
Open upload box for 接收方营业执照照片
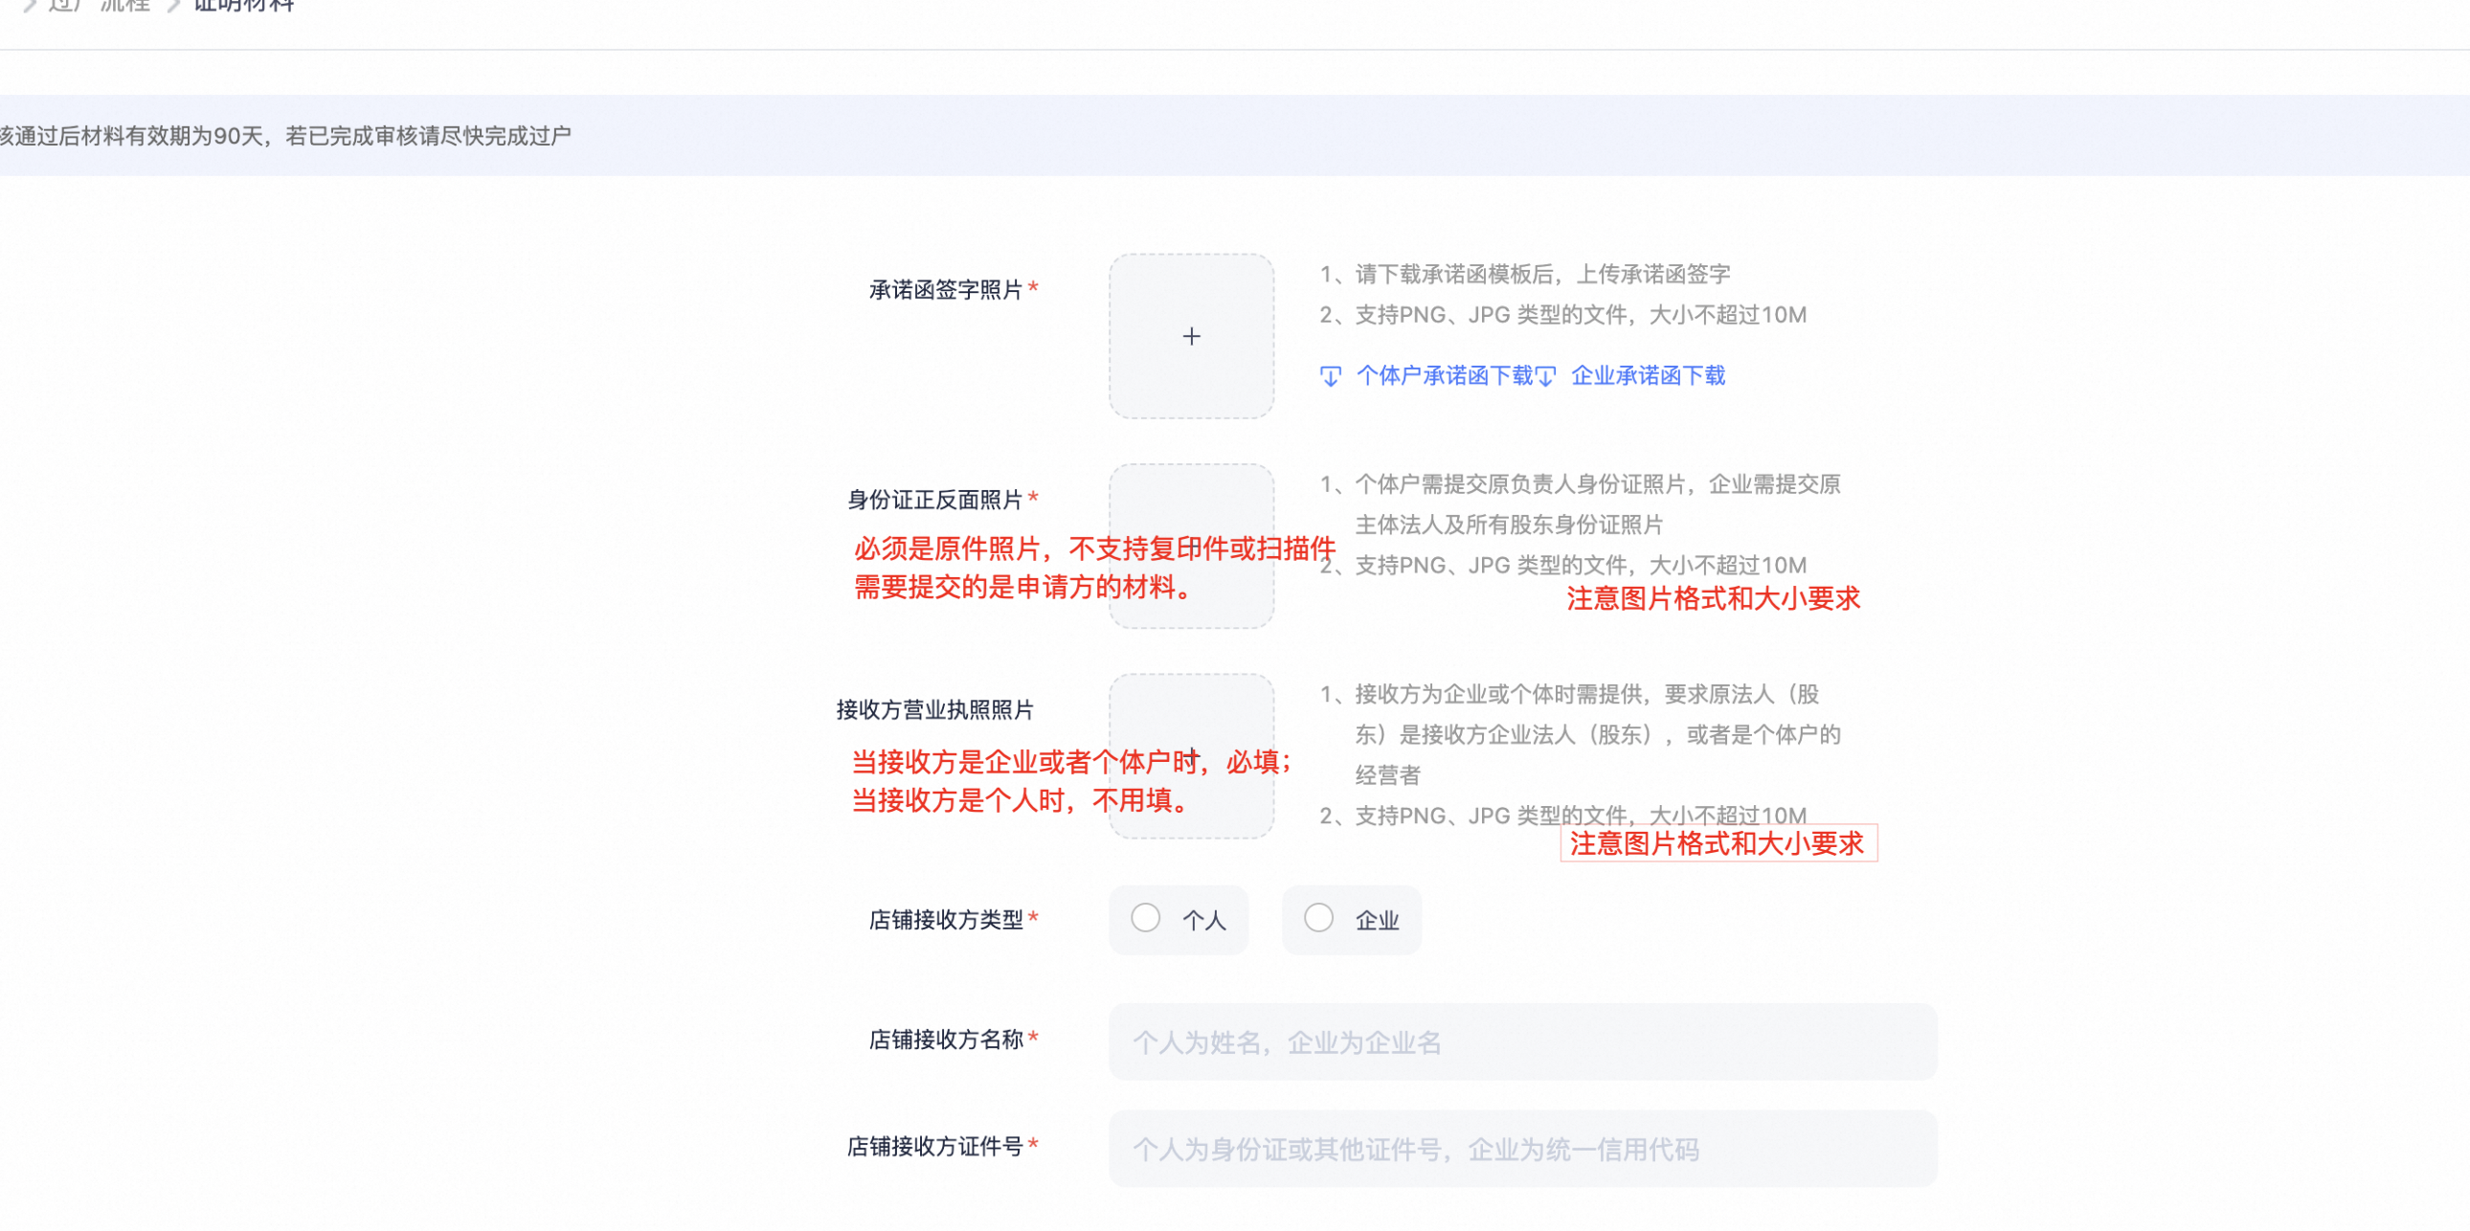(1191, 755)
